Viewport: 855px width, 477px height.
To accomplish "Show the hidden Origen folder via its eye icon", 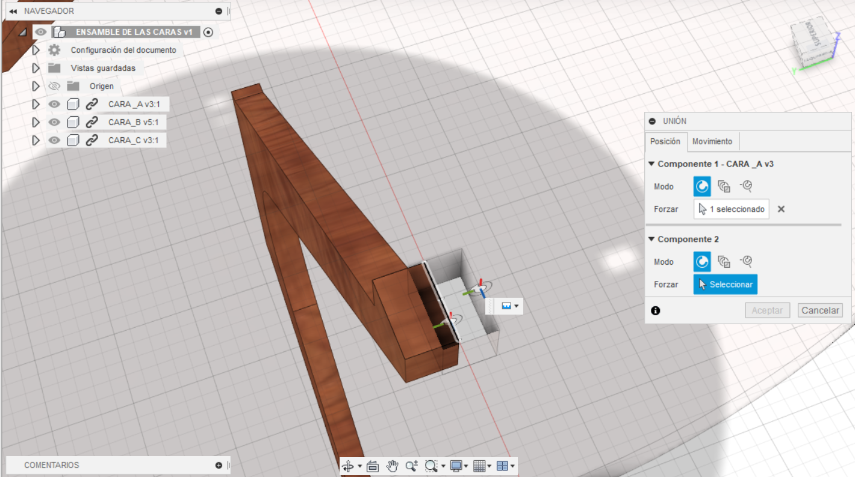I will coord(54,86).
